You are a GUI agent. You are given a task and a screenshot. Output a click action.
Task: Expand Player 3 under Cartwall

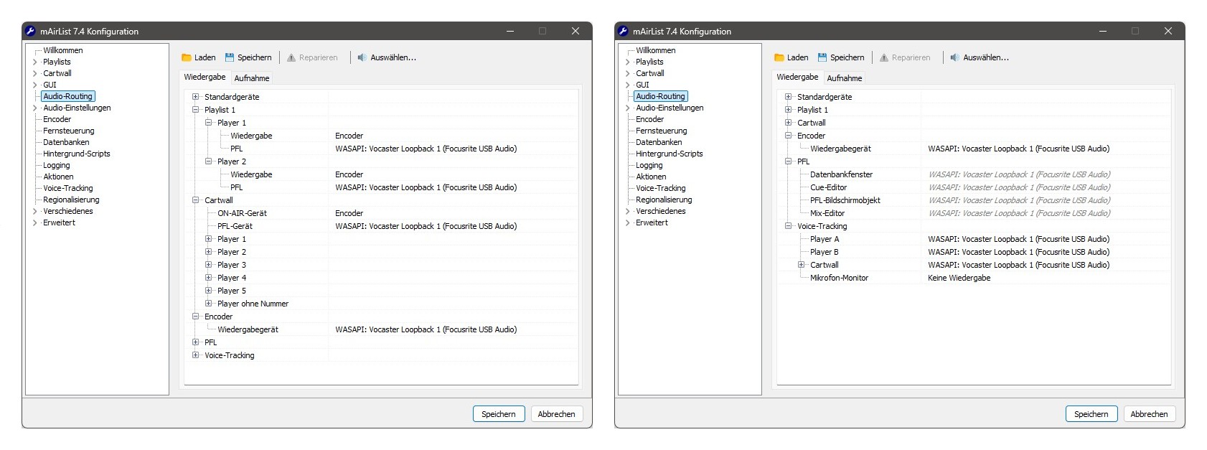(x=209, y=265)
